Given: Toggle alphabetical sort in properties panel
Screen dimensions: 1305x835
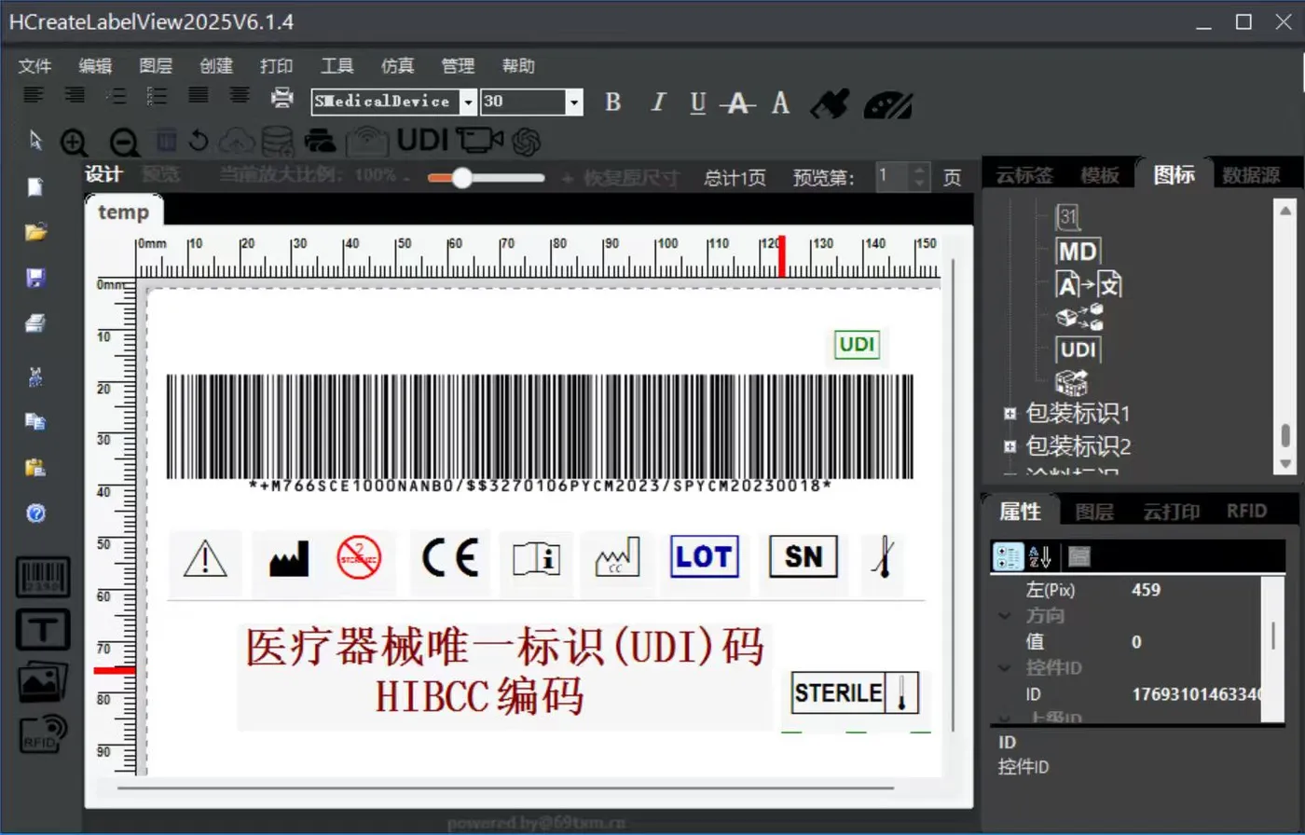Looking at the screenshot, I should pyautogui.click(x=1039, y=557).
